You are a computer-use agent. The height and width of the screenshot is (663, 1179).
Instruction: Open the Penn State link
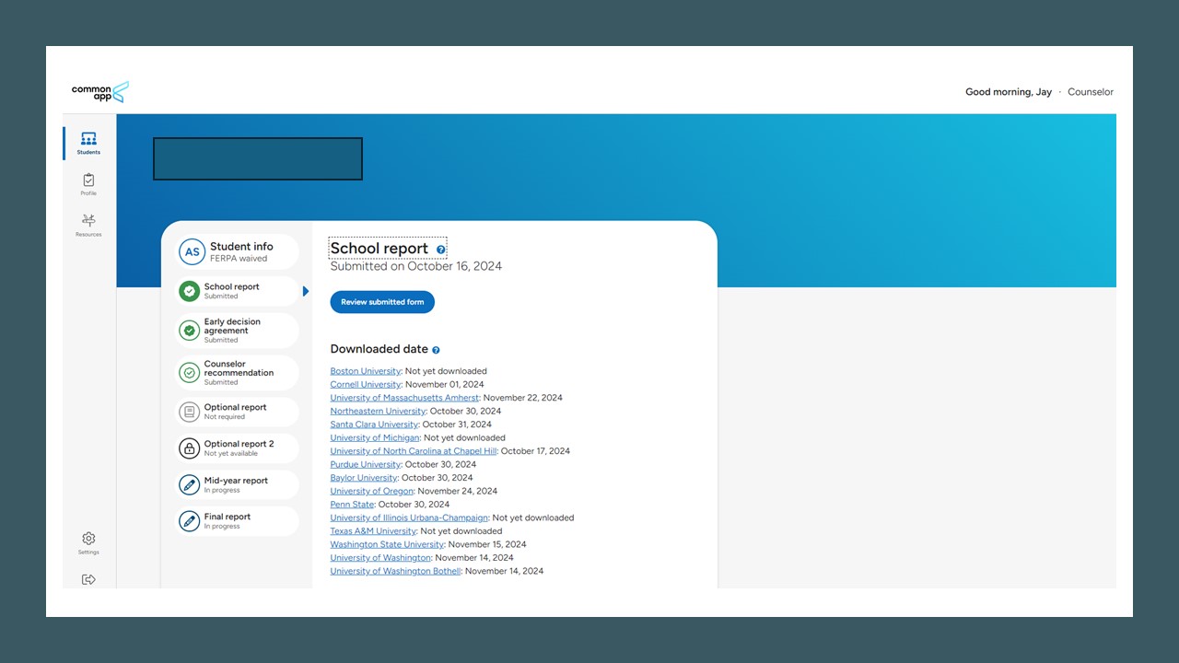click(353, 505)
